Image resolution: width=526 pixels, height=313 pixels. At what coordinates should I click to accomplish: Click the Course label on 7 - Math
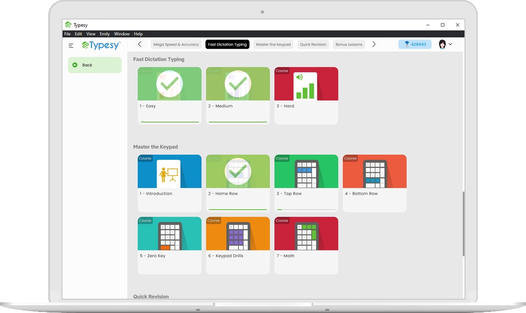(x=282, y=220)
